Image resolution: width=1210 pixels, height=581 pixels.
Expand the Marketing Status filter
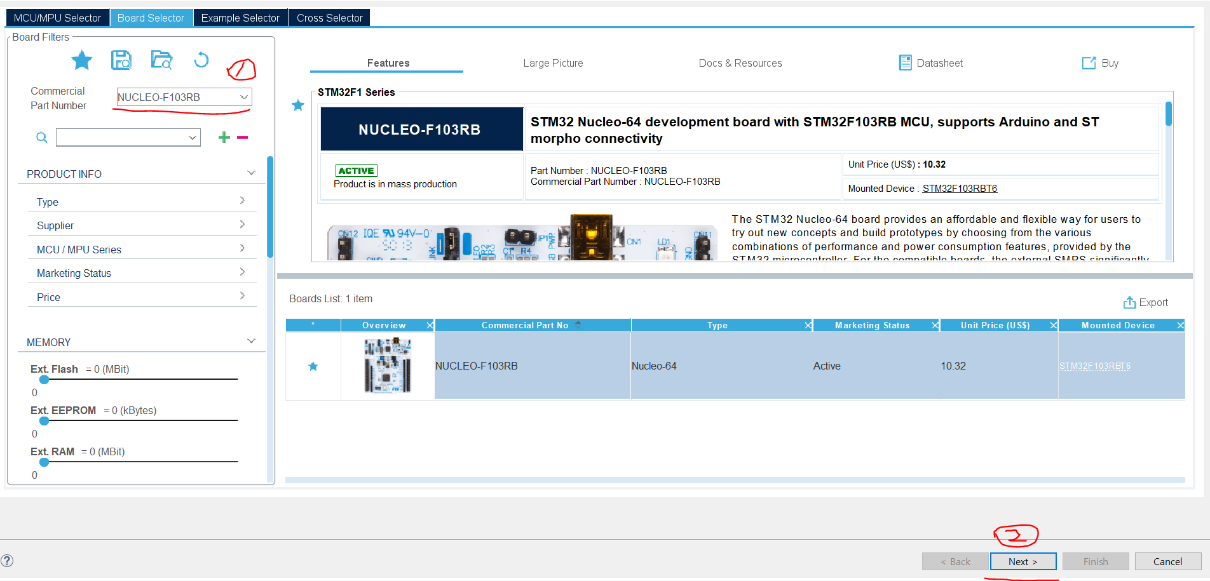[x=242, y=272]
